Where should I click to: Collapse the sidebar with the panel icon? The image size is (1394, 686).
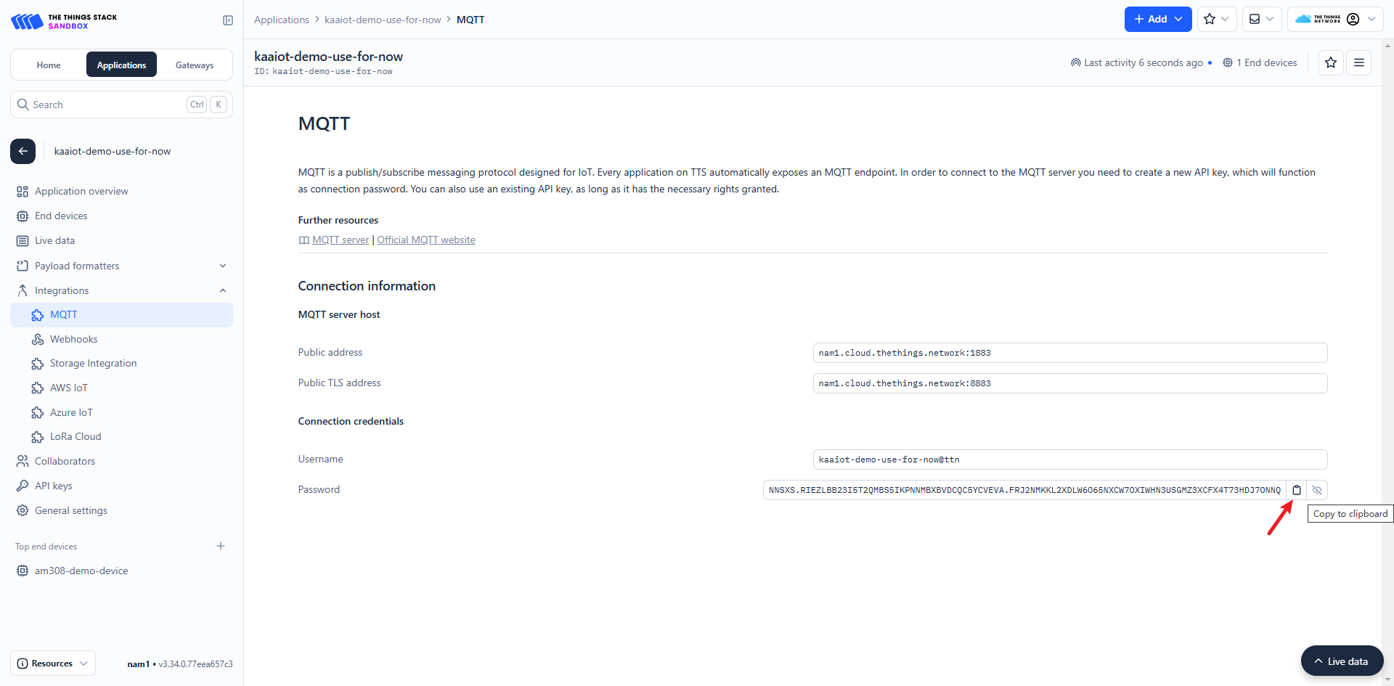(x=228, y=20)
